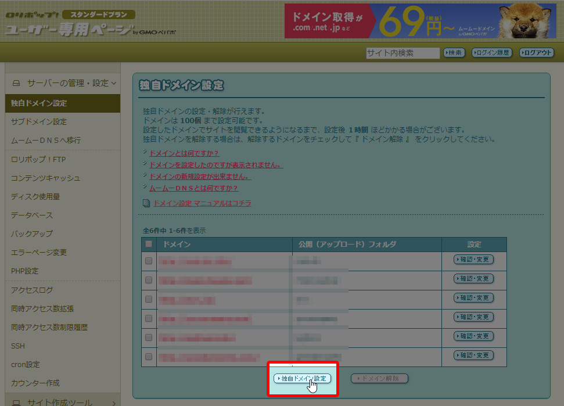The width and height of the screenshot is (564, 406).
Task: Click the 独自ドメイン設定 button below table
Action: 302,378
